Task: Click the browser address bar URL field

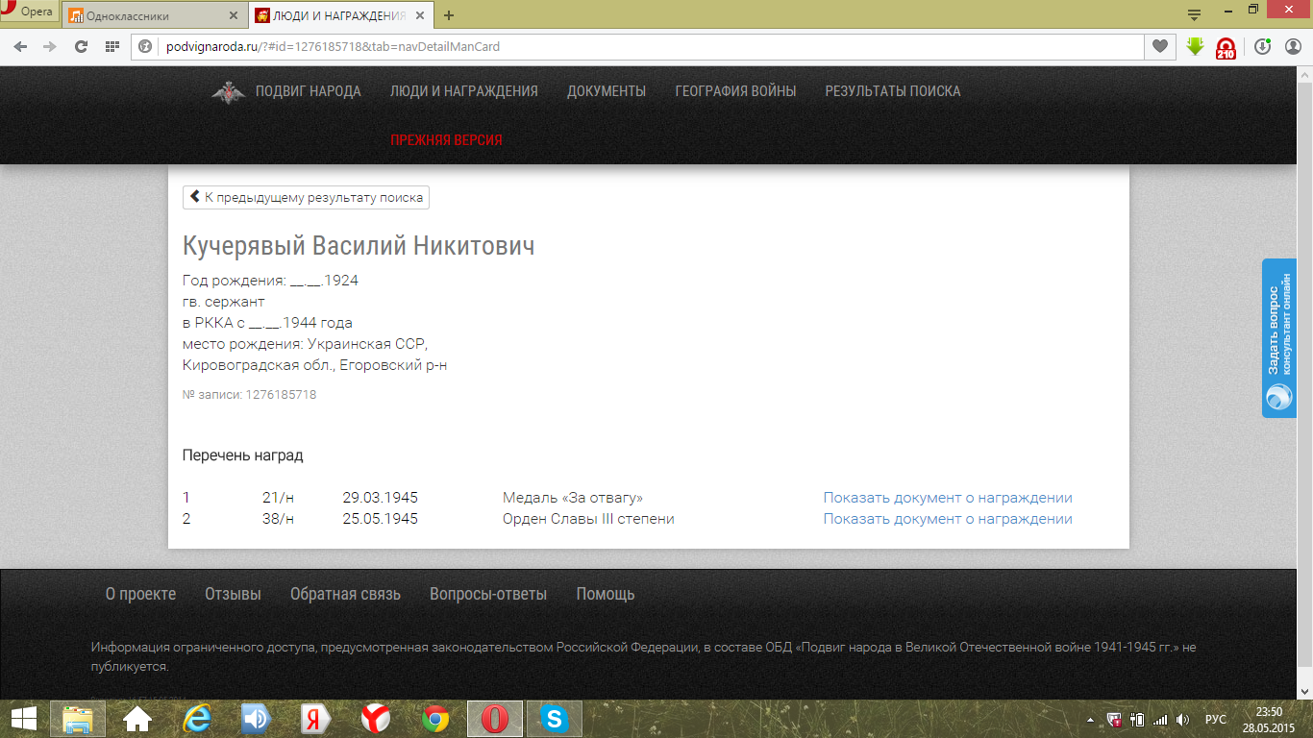Action: pos(634,46)
